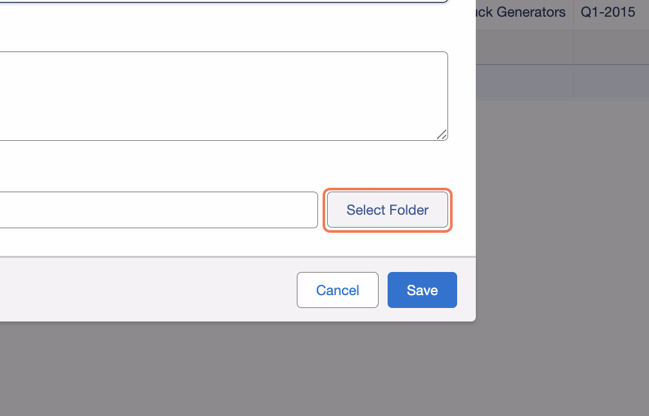Click the Select Folder button
Viewport: 649px width, 416px height.
(x=388, y=210)
